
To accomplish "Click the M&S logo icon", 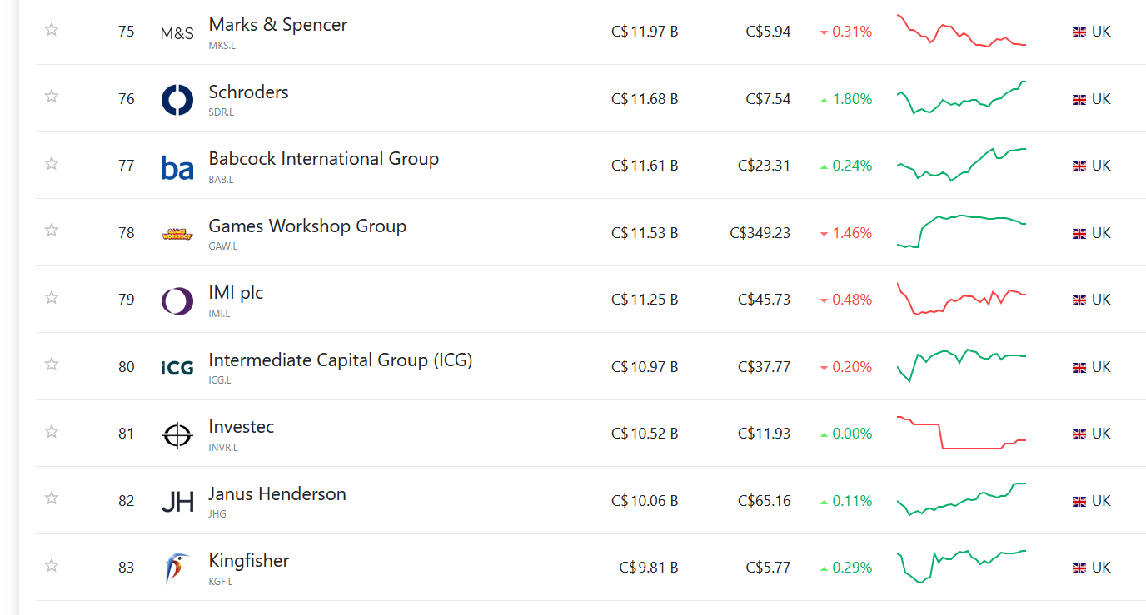I will click(x=177, y=34).
